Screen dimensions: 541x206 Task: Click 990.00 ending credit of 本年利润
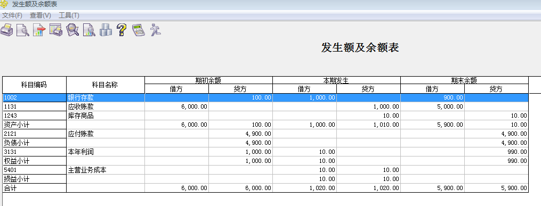coord(496,152)
